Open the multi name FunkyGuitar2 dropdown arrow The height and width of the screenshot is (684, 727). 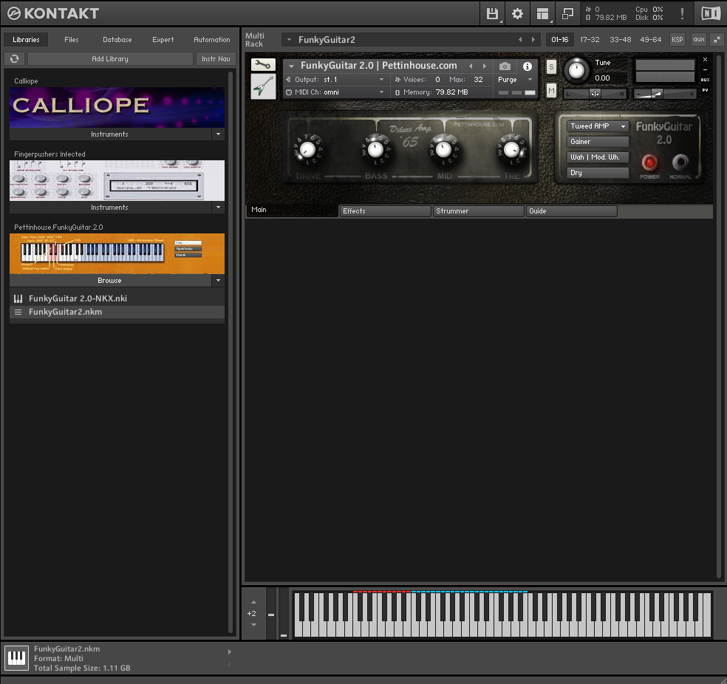[x=290, y=40]
